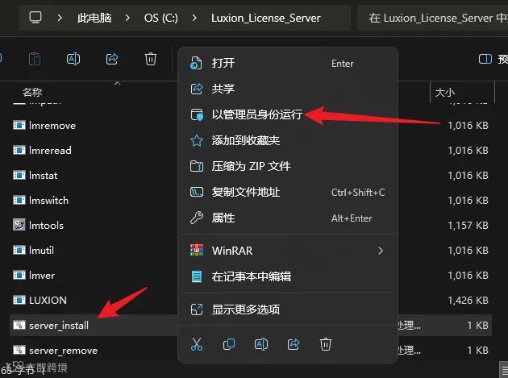Click the lmtools application icon
Viewport: 508px width, 378px height.
(19, 225)
